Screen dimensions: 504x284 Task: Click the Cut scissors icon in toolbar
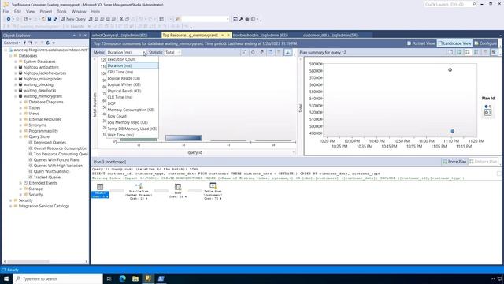click(121, 19)
